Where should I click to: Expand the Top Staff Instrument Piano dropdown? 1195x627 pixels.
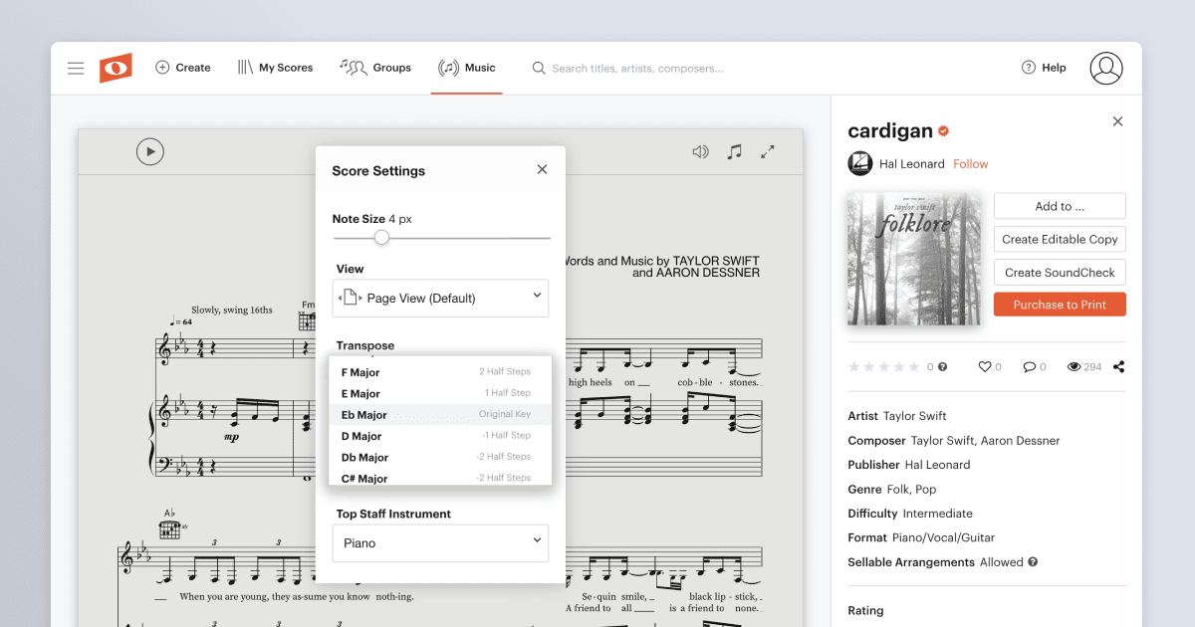tap(440, 542)
